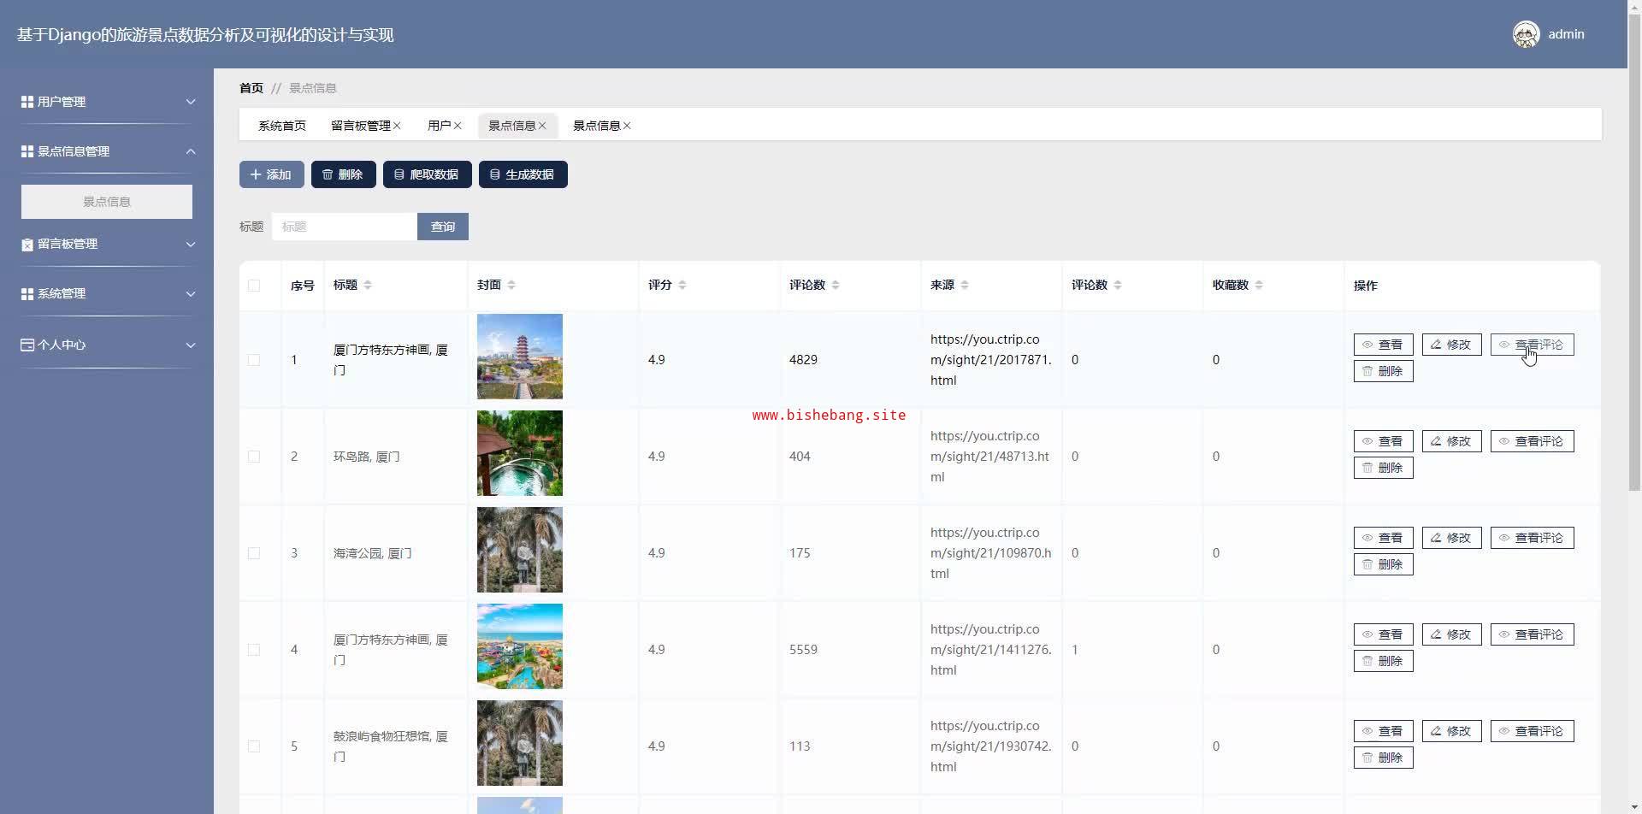Click 查看评论 for row 2 环岛路
Screen dimensions: 1642x814
pyautogui.click(x=1532, y=441)
